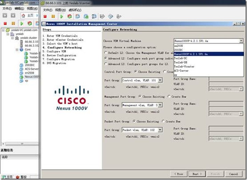Screen dimensions: 247x180
Task: Select Create New for Management Port Group
Action: [x=169, y=97]
